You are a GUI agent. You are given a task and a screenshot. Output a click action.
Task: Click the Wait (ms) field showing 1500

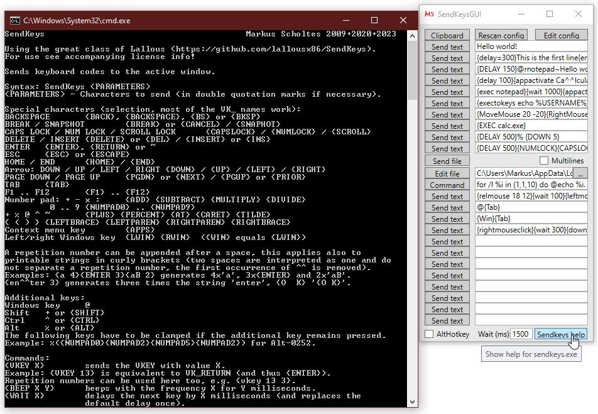pyautogui.click(x=521, y=334)
